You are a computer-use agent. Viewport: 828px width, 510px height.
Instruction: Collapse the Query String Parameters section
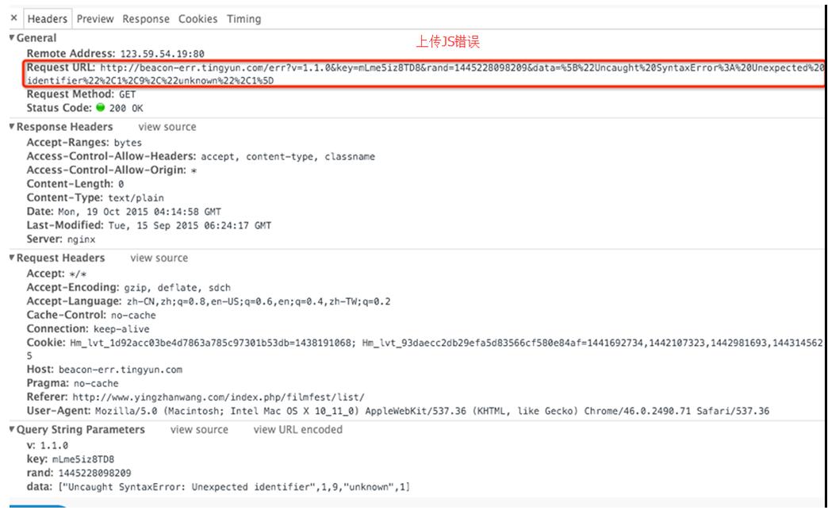coord(13,430)
